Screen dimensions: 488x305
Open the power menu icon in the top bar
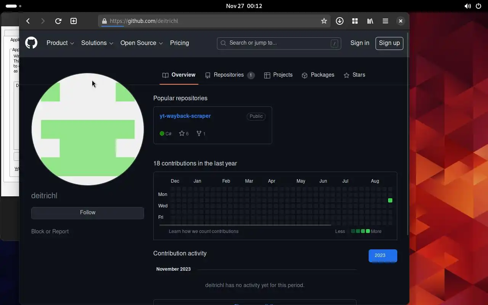(478, 6)
